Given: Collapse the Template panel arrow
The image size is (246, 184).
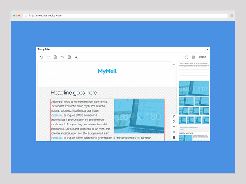Looking at the screenshot, I should point(207,50).
